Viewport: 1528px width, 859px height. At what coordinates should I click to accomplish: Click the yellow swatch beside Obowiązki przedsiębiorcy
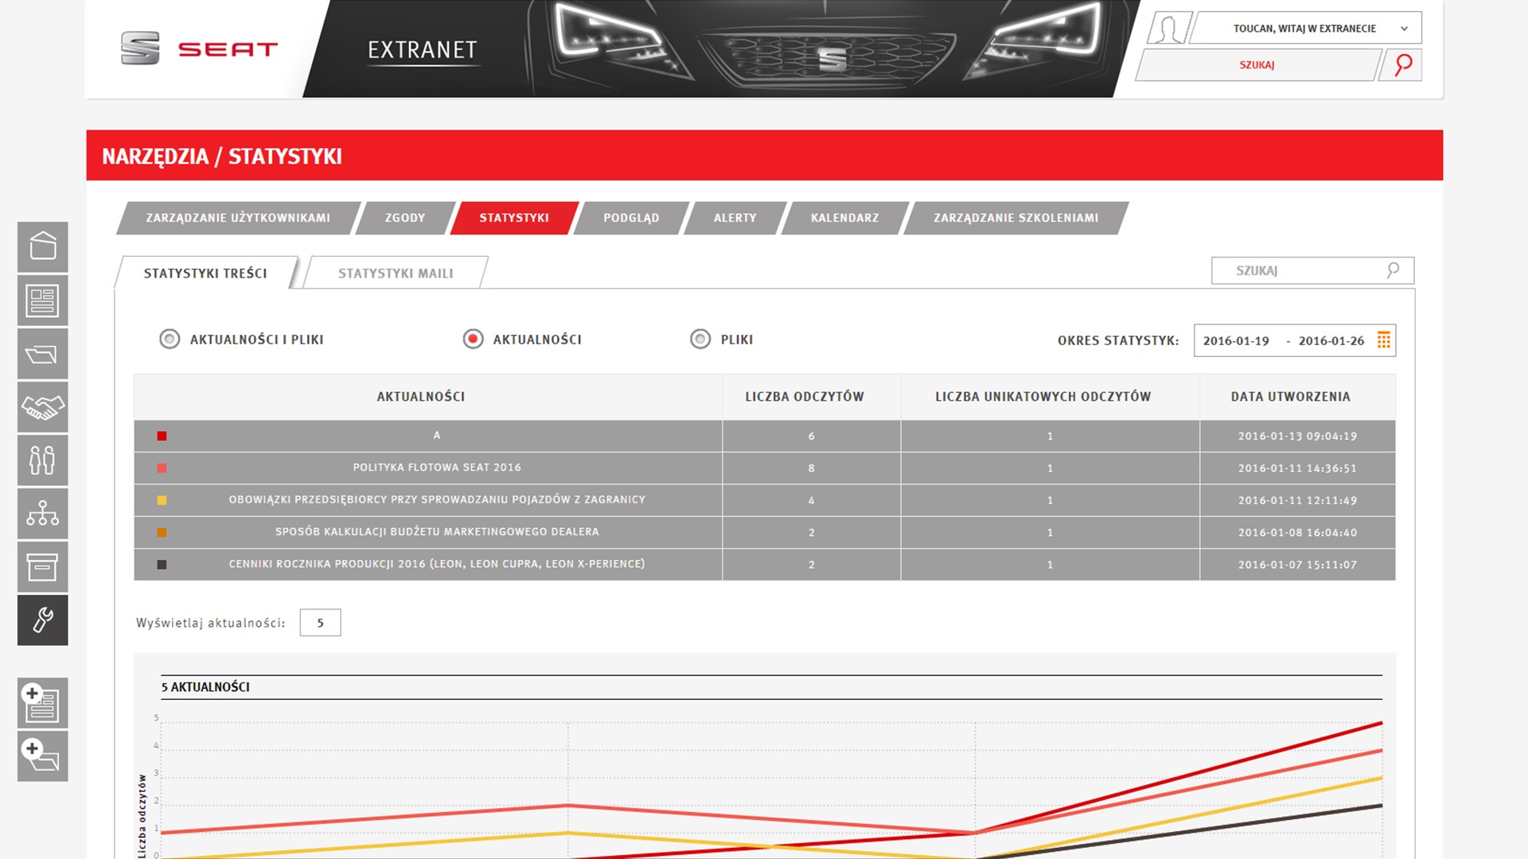click(x=162, y=500)
